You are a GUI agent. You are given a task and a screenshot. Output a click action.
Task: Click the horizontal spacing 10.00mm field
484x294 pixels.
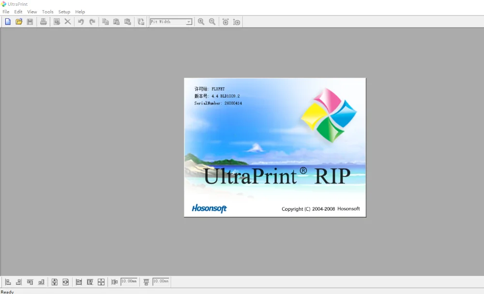(x=129, y=281)
